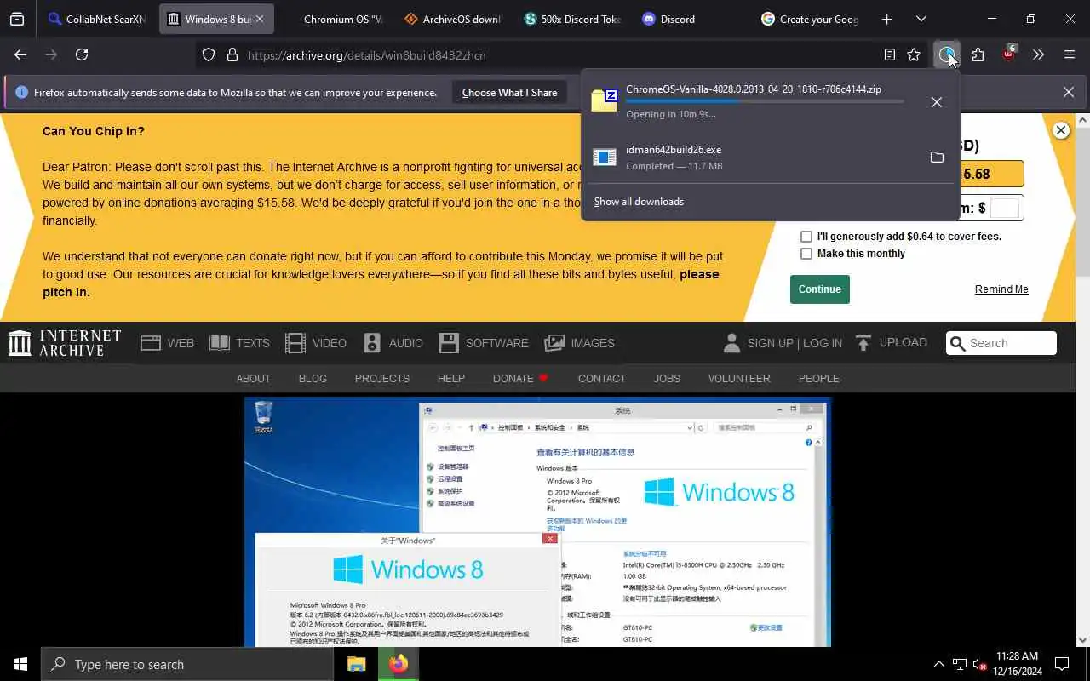Open tracking protection shield icon
This screenshot has height=681, width=1090.
click(209, 54)
